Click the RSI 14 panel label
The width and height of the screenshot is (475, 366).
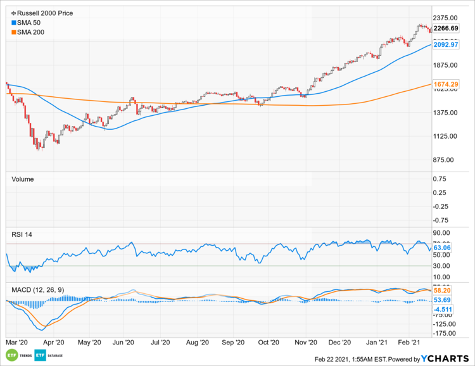click(x=22, y=234)
